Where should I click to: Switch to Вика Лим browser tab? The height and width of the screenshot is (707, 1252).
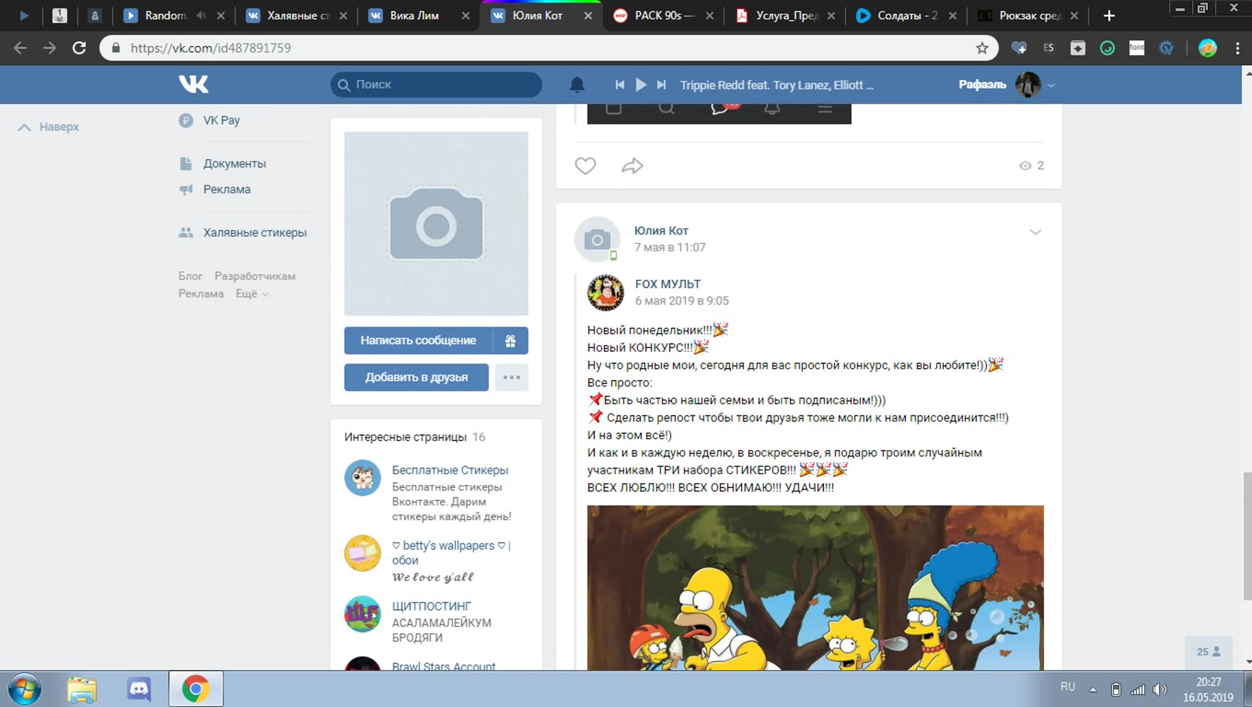click(x=418, y=16)
